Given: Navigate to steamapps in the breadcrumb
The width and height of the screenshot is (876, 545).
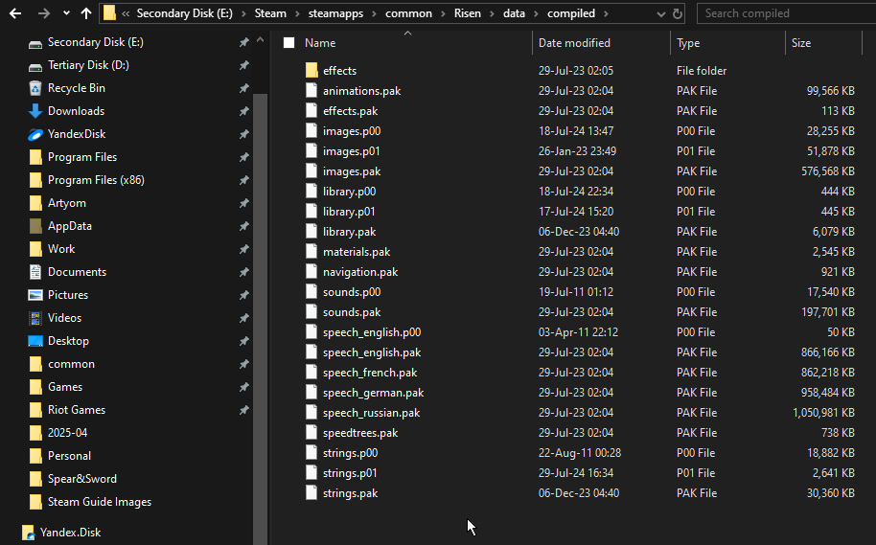Looking at the screenshot, I should click(x=335, y=13).
